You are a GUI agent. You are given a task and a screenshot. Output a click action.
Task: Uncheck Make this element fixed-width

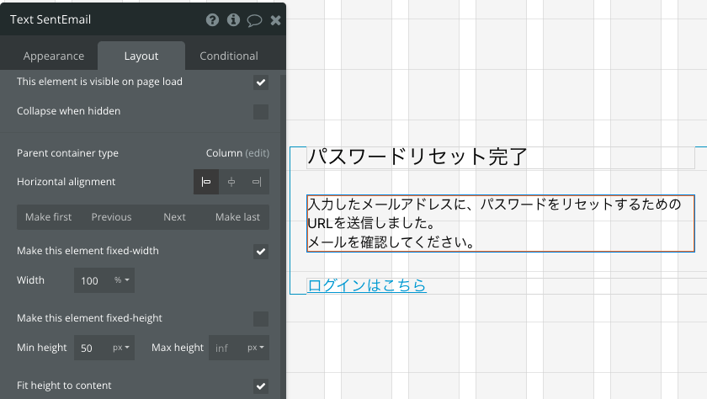coord(261,252)
